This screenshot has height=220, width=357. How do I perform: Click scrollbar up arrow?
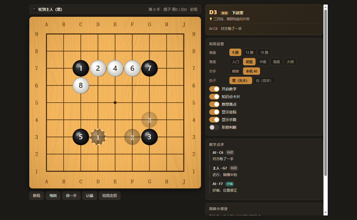[326, 7]
